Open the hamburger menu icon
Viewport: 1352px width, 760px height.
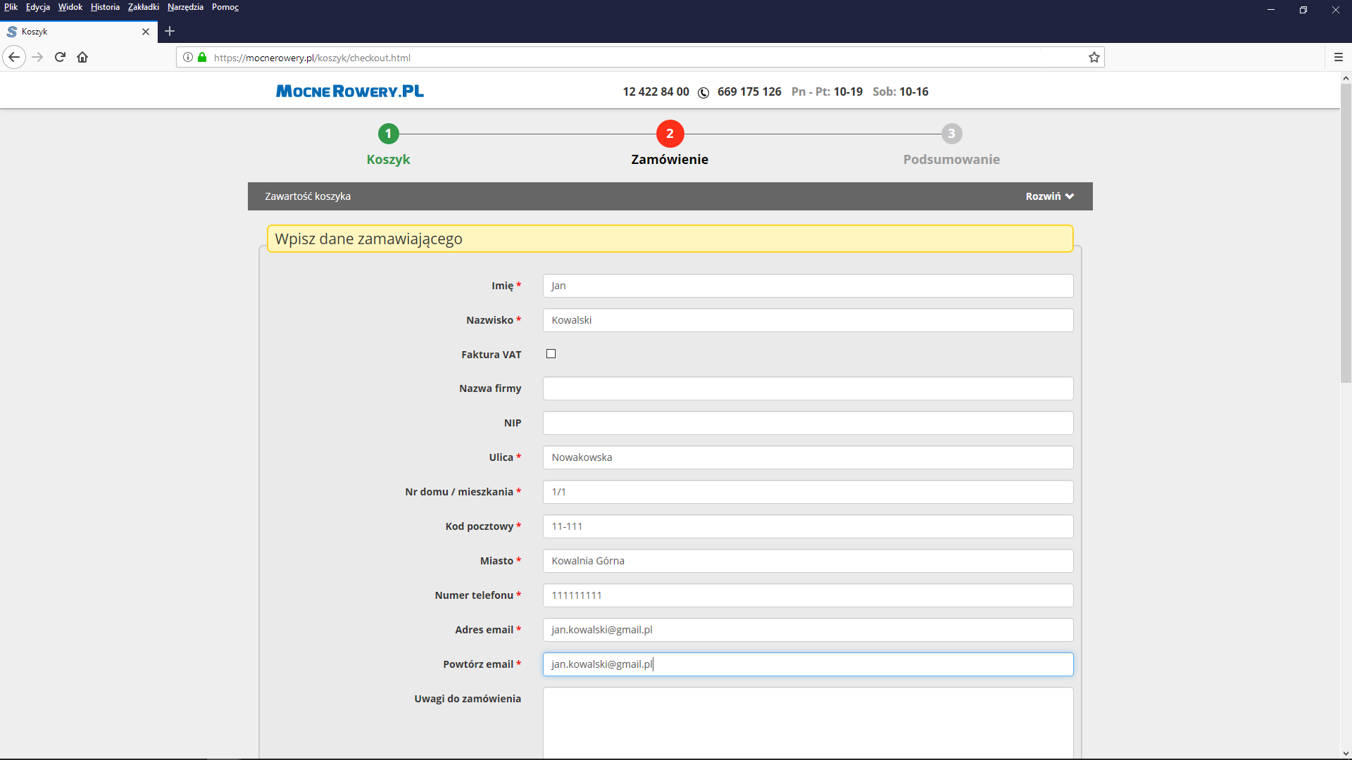coord(1338,57)
